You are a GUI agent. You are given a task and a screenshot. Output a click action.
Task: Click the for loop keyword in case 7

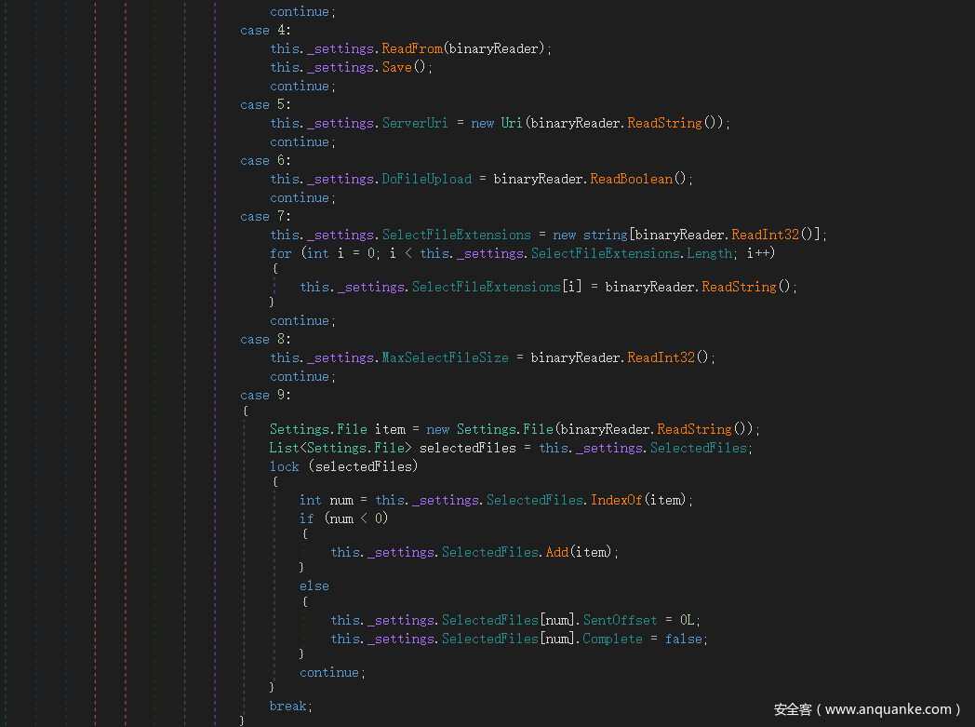coord(280,253)
